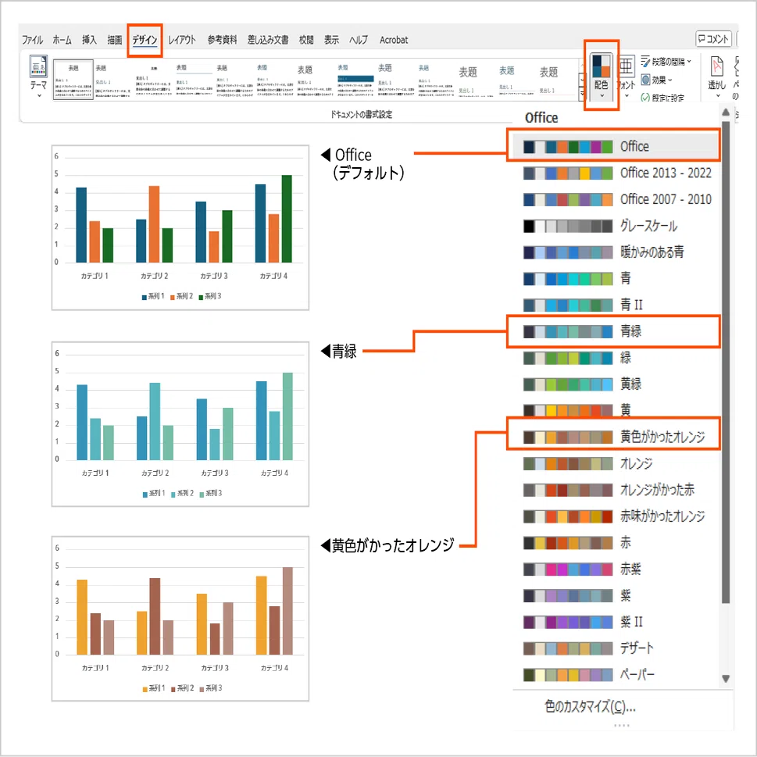Click 色のカスタマイズ(C)... option
Screen dimensions: 757x757
tap(590, 706)
